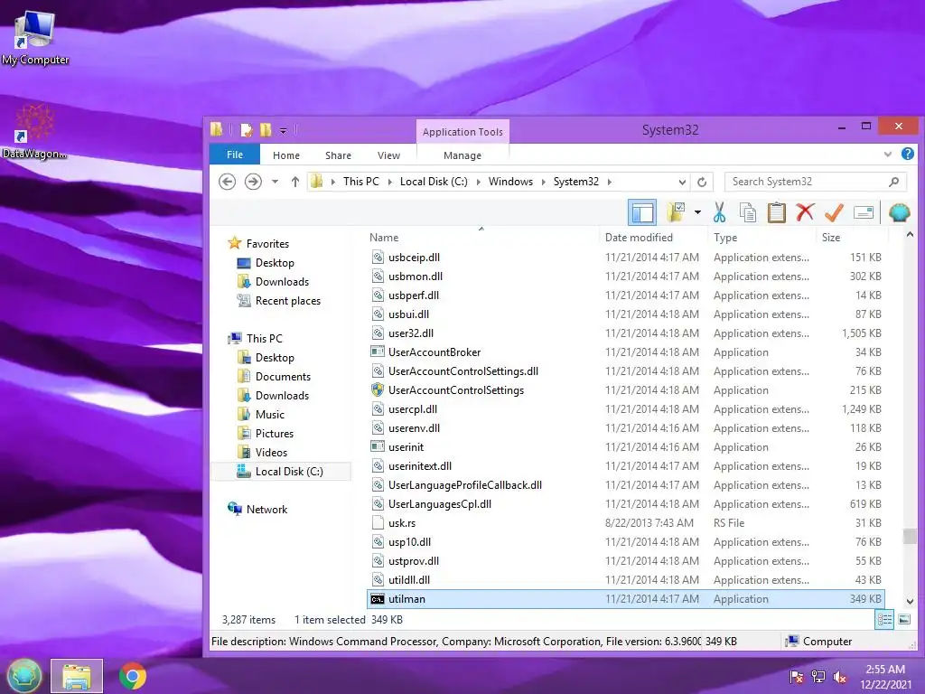Toggle the navigation pane layout button
Image resolution: width=925 pixels, height=694 pixels.
[x=642, y=212]
